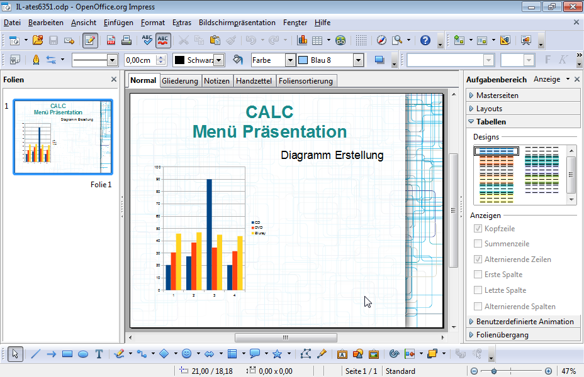584x377 pixels.
Task: Open line color Schwarz dropdown
Action: tap(219, 60)
